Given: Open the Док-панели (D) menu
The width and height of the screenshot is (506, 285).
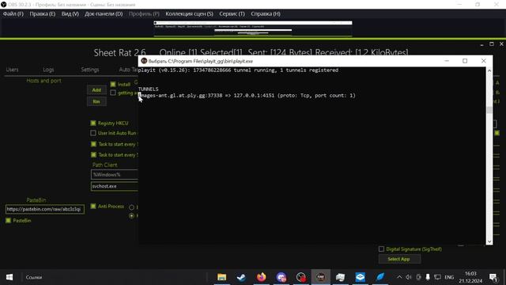Looking at the screenshot, I should pyautogui.click(x=104, y=14).
